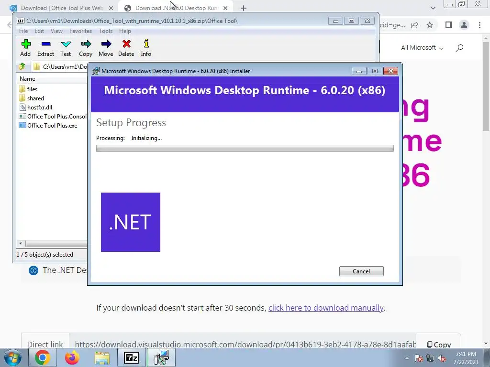Screen dimensions: 490x367
Task: Click the browser back arrow
Action: (x=10, y=25)
